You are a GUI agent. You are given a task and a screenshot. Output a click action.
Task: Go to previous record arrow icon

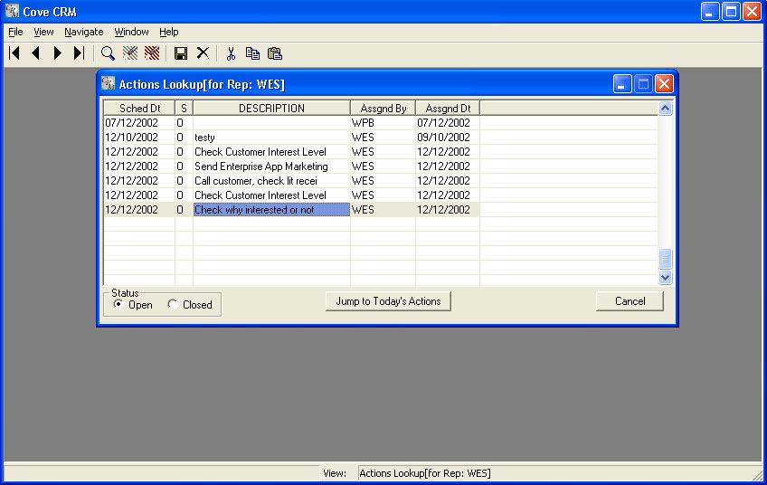[35, 52]
